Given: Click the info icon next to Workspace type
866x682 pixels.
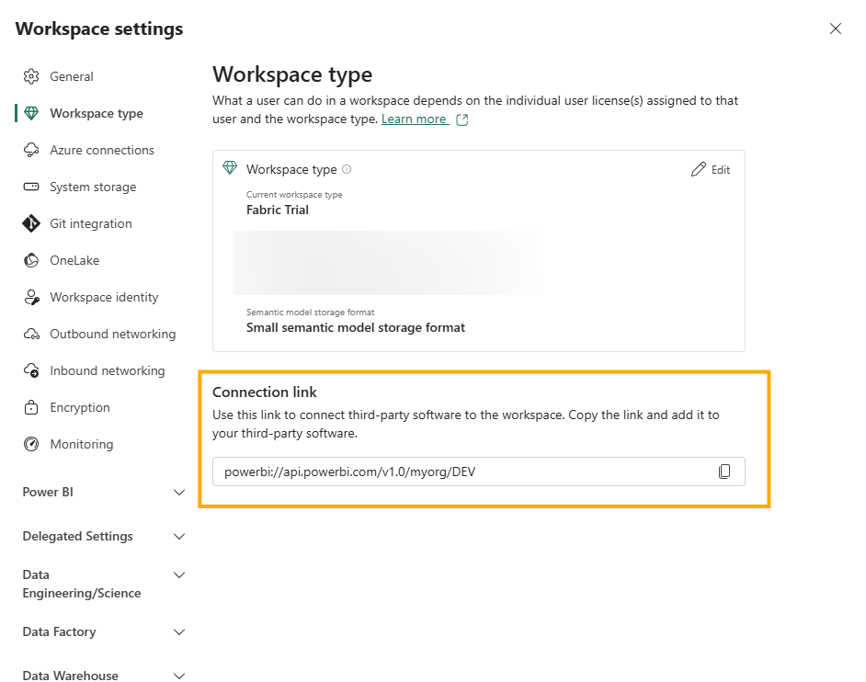Looking at the screenshot, I should 348,168.
